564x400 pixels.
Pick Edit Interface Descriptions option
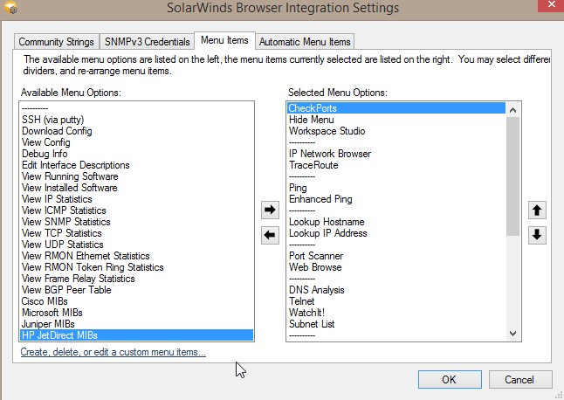point(137,165)
